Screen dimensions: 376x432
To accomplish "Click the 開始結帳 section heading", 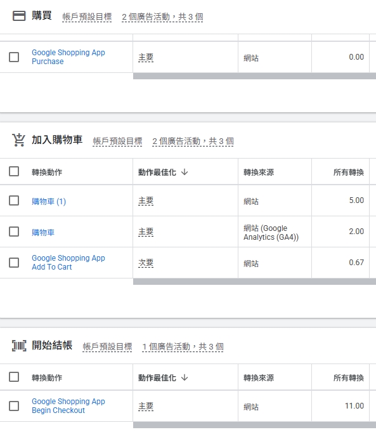I will (x=52, y=345).
